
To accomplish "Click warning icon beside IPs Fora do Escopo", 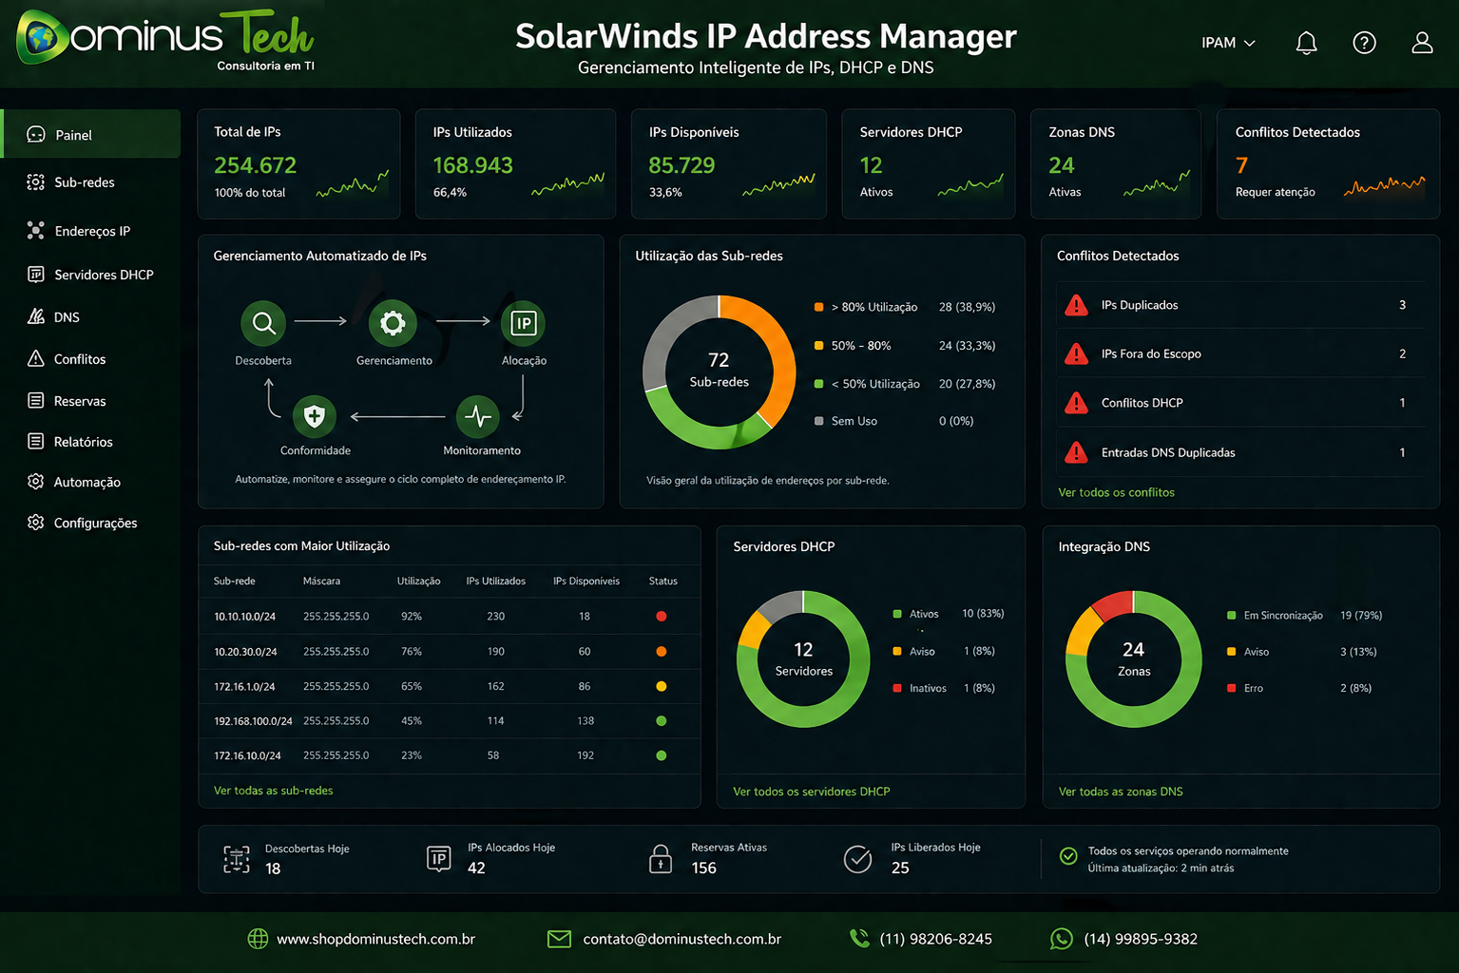I will click(x=1076, y=353).
